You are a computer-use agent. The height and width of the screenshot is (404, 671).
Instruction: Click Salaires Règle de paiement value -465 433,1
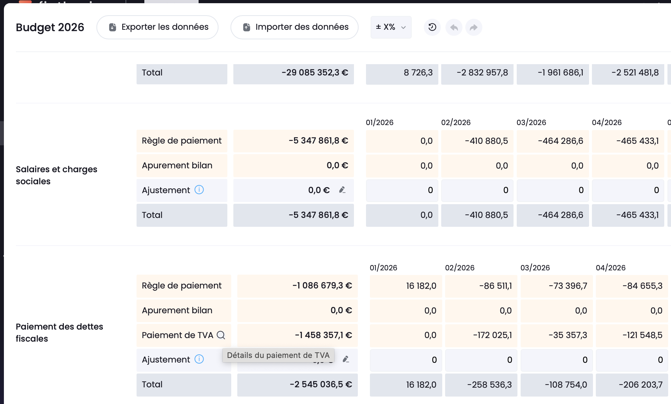point(628,141)
